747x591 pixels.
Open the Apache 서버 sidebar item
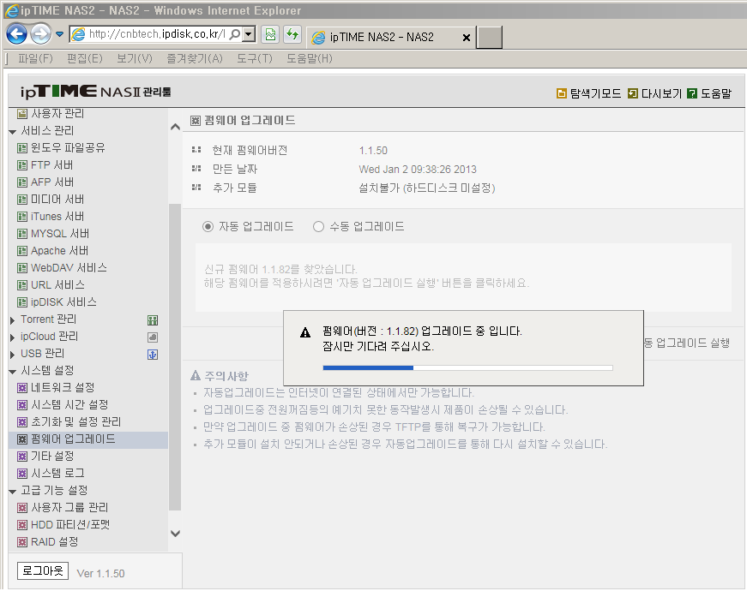tap(59, 251)
